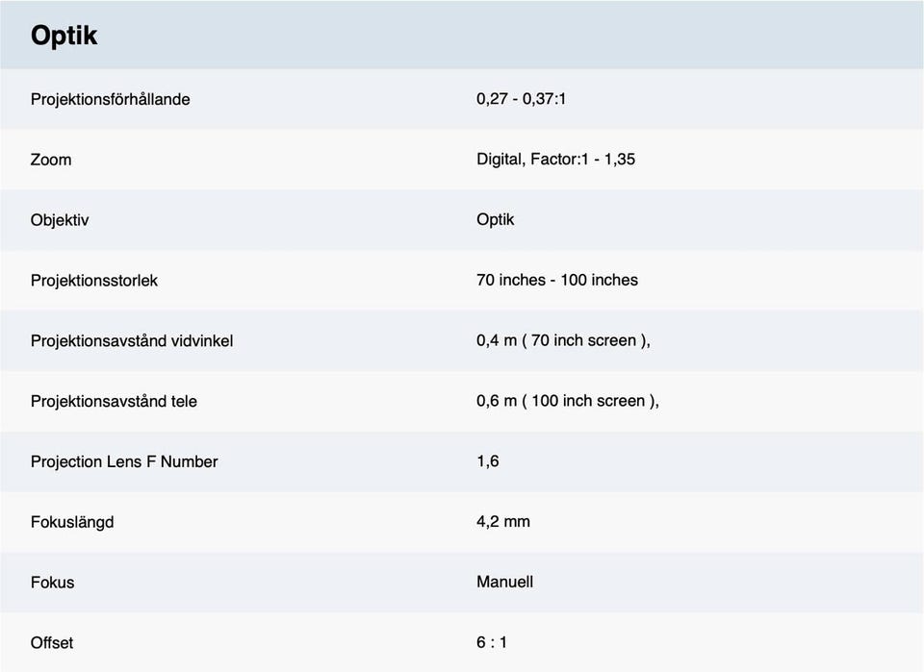This screenshot has width=924, height=672.
Task: Click the Projektionsförhållande row label
Action: tap(110, 99)
